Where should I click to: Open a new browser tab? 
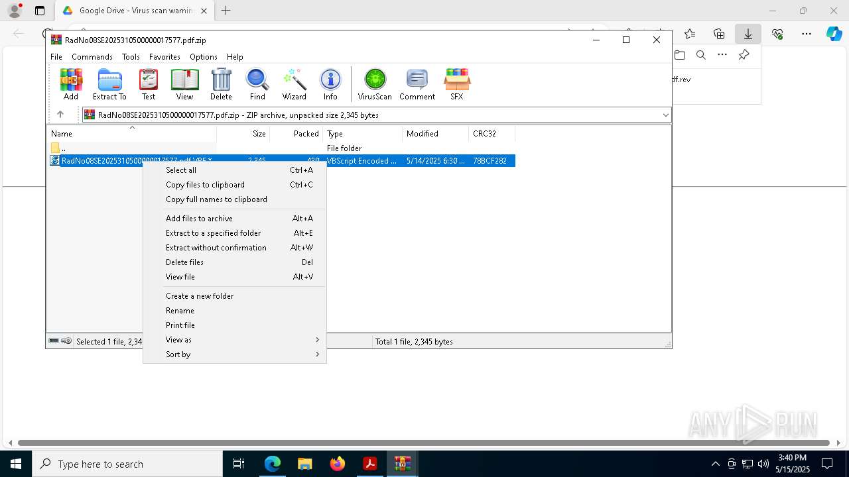click(226, 11)
